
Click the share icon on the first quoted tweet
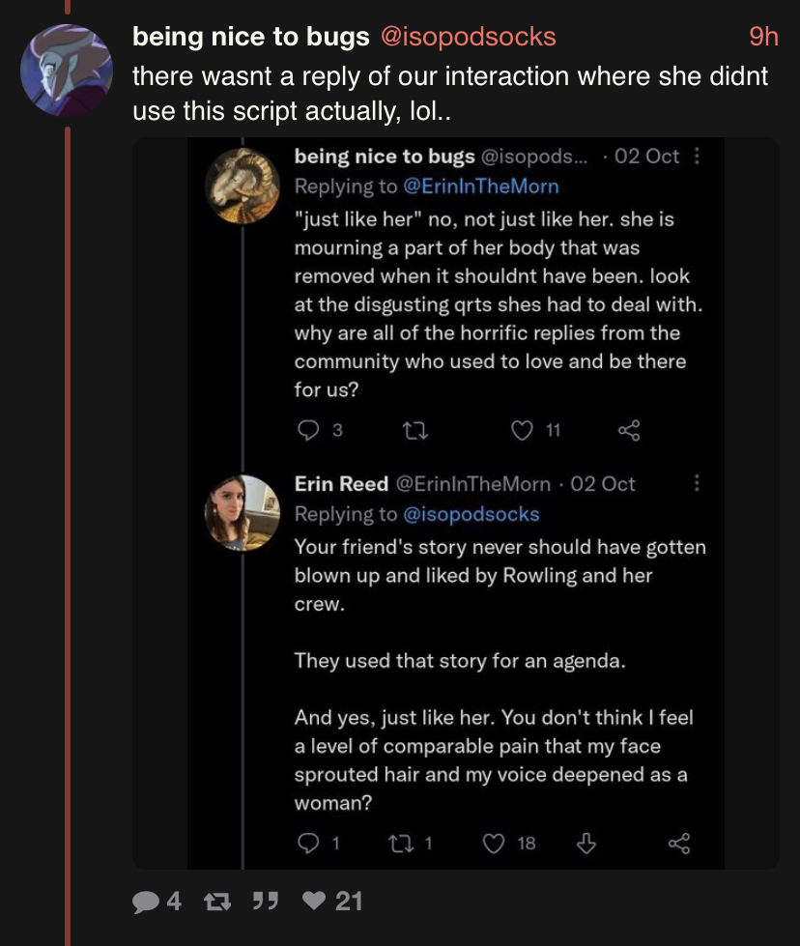[x=628, y=430]
